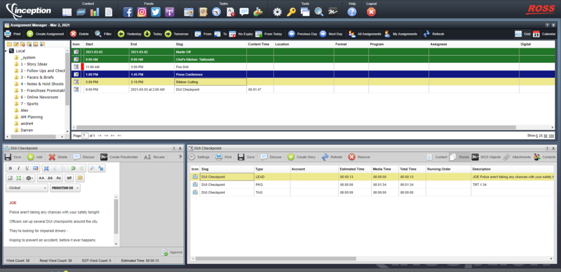Click the find magnifier icon in editor
Viewport: 561px width, 272px height.
coord(92,168)
